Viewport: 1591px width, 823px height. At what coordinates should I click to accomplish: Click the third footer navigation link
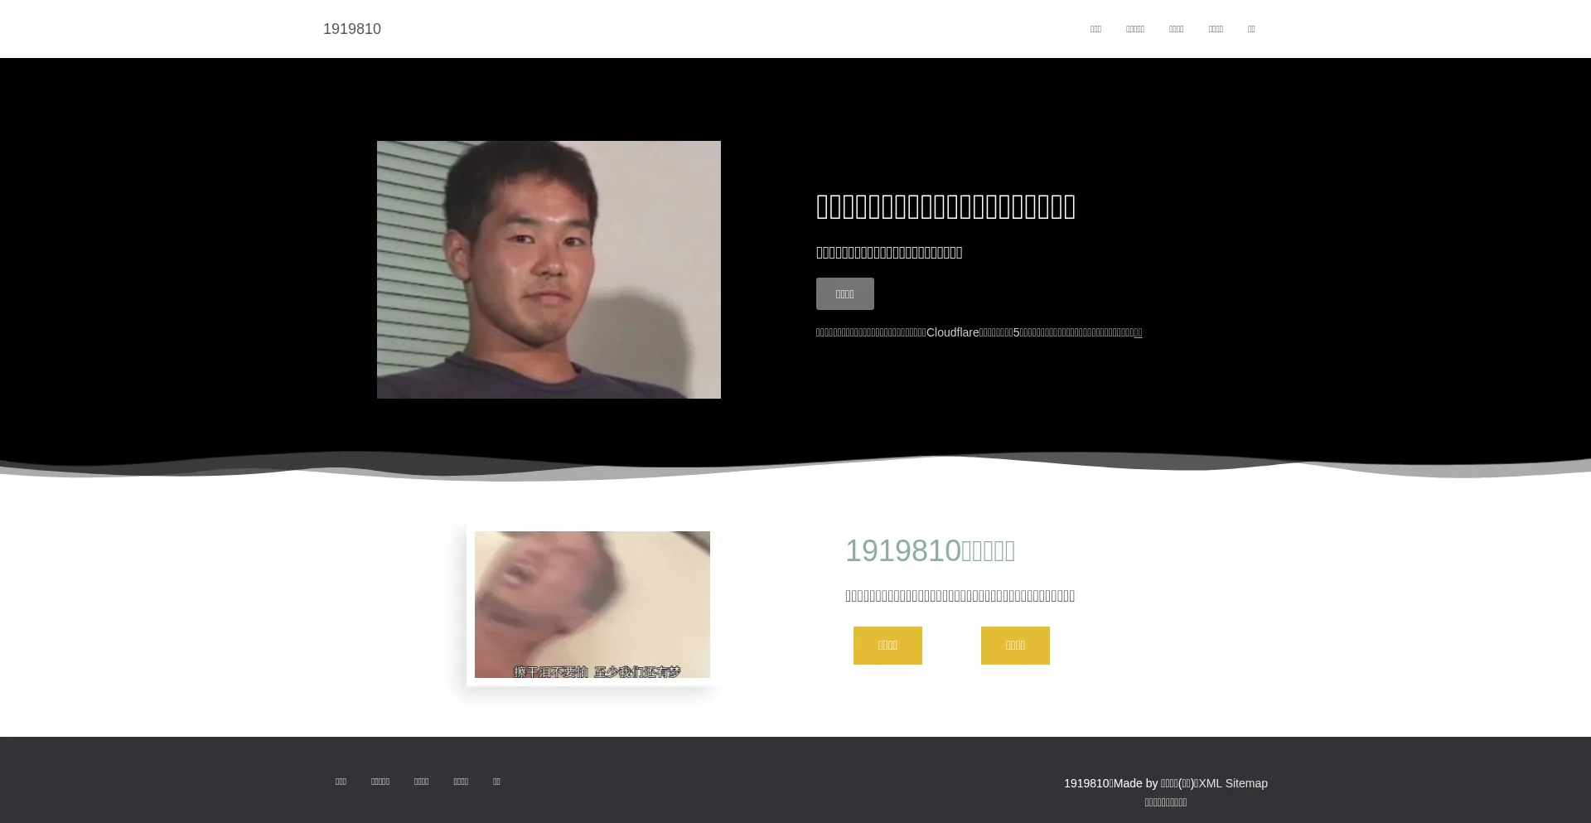point(421,782)
